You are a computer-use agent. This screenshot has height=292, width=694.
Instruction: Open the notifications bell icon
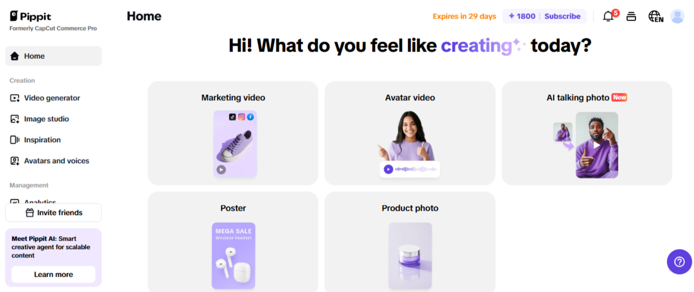(x=608, y=16)
